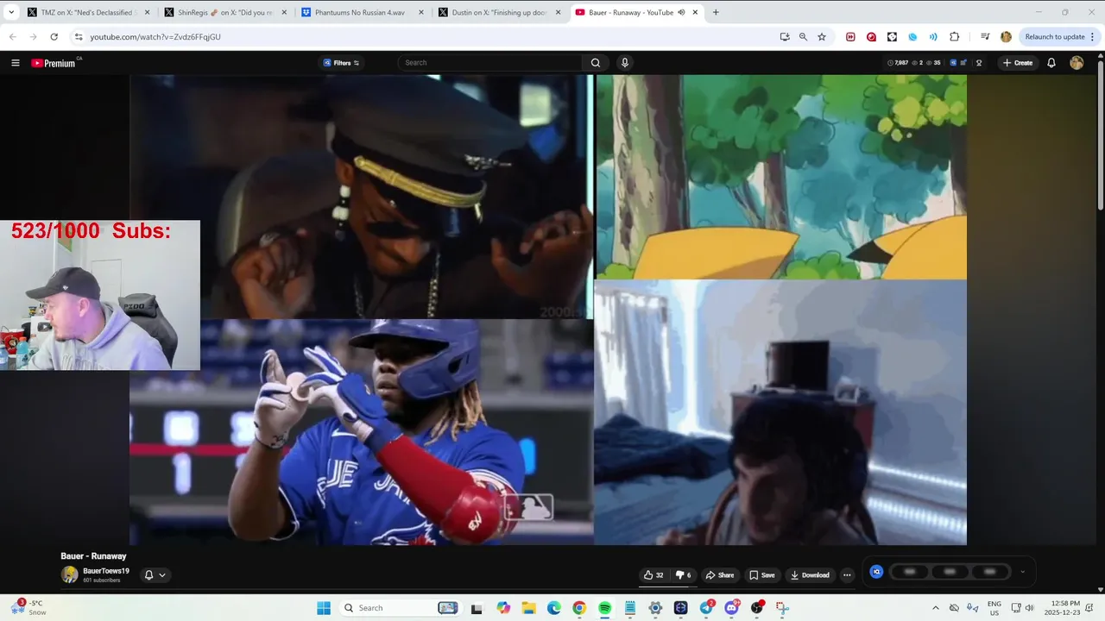1105x621 pixels.
Task: Switch to Phantuums No Russian 4.wav tab
Action: (360, 12)
